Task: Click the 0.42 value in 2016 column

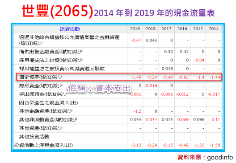Action: coord(184,52)
